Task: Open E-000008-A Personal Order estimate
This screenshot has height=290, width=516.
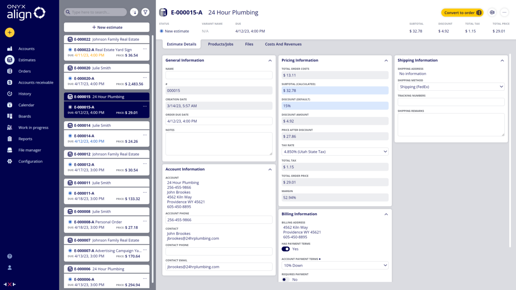Action: (x=107, y=225)
